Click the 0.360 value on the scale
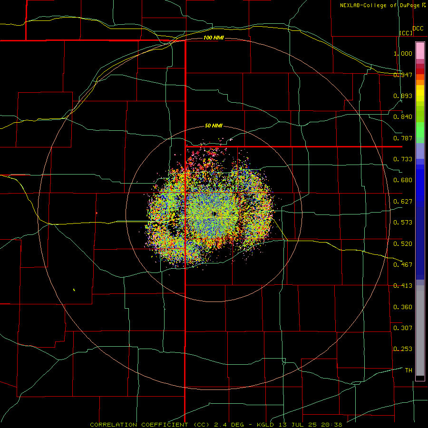This screenshot has width=428, height=428. coord(403,307)
